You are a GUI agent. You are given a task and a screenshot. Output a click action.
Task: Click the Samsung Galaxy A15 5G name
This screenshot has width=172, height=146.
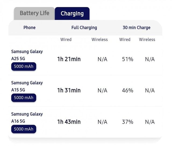click(x=27, y=86)
